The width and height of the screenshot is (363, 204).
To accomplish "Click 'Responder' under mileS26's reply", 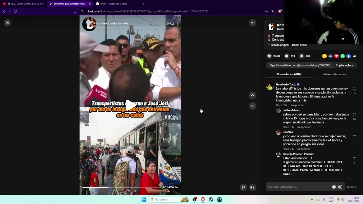I will click(304, 149).
